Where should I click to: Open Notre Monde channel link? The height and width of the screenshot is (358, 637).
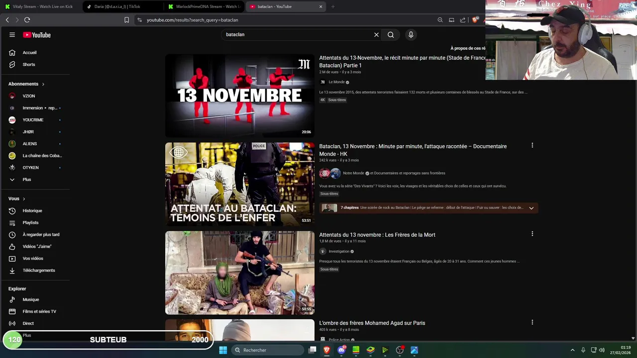[x=353, y=173]
